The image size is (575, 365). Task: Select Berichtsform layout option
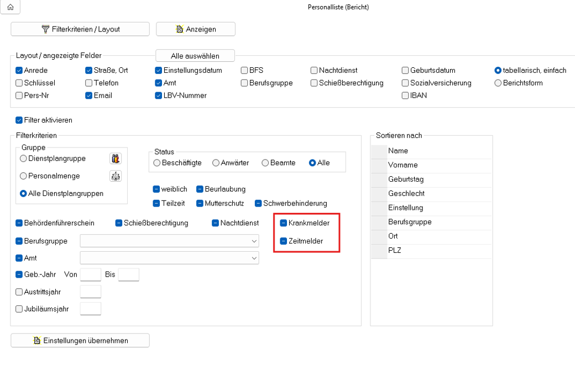point(498,83)
